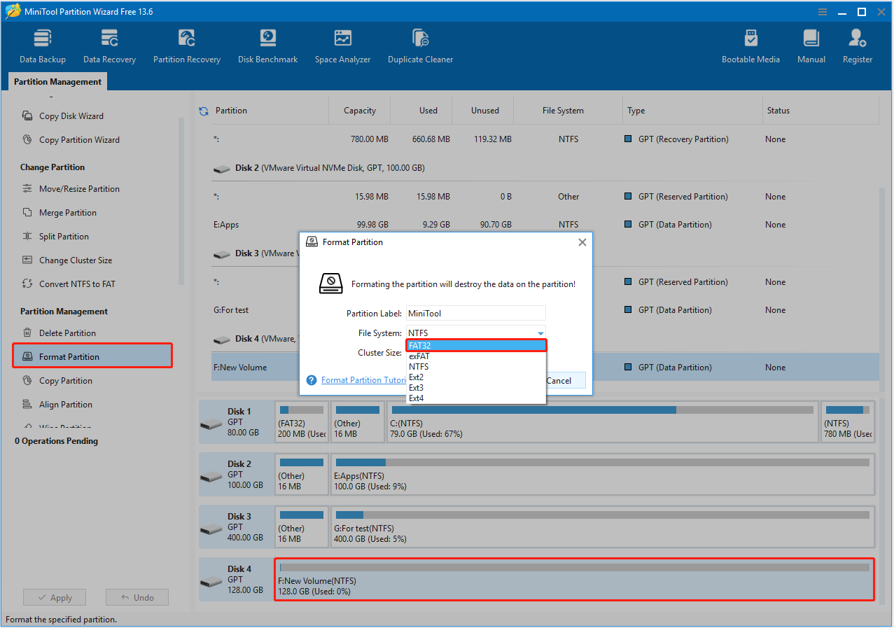Click the Disk 2 header row in the list
The height and width of the screenshot is (628, 894).
(545, 168)
